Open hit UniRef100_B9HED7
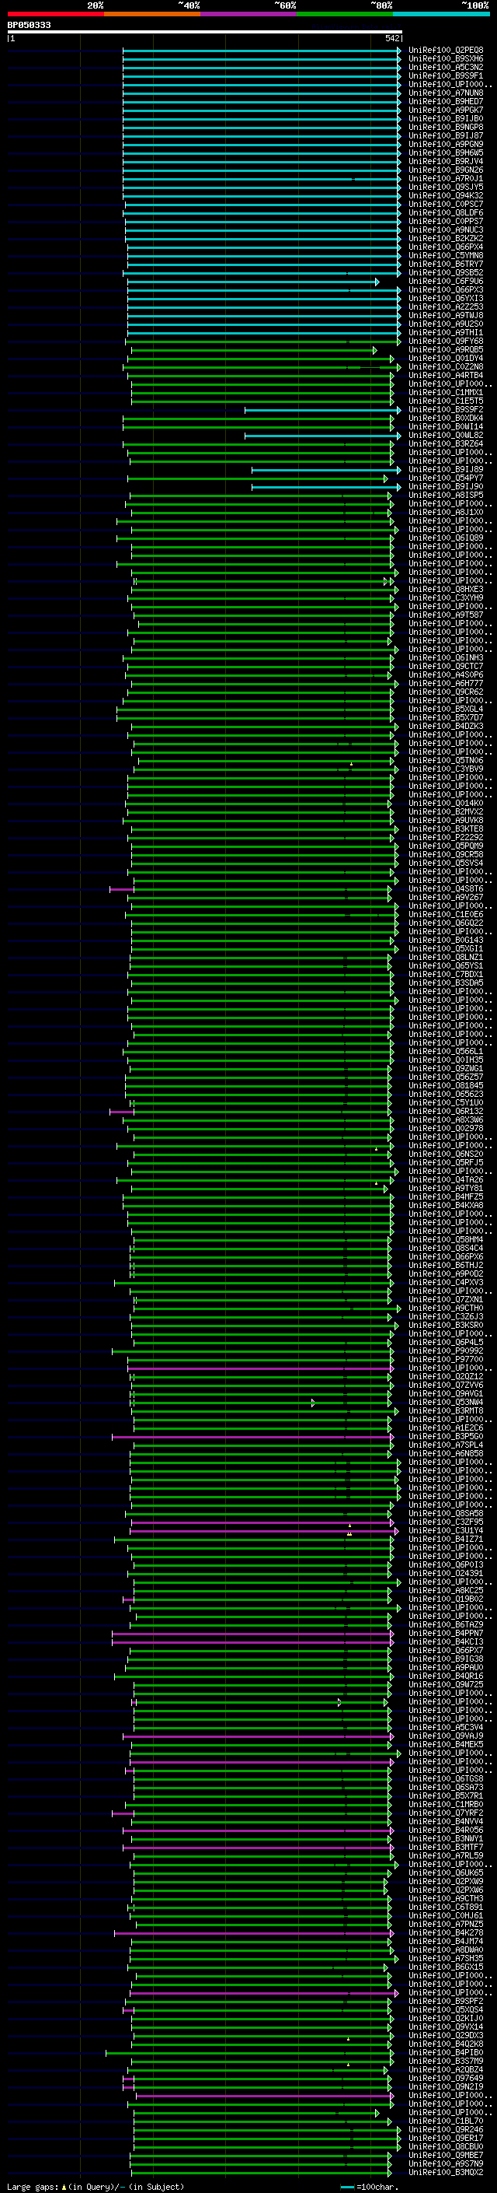This screenshot has width=497, height=2193. tap(446, 101)
